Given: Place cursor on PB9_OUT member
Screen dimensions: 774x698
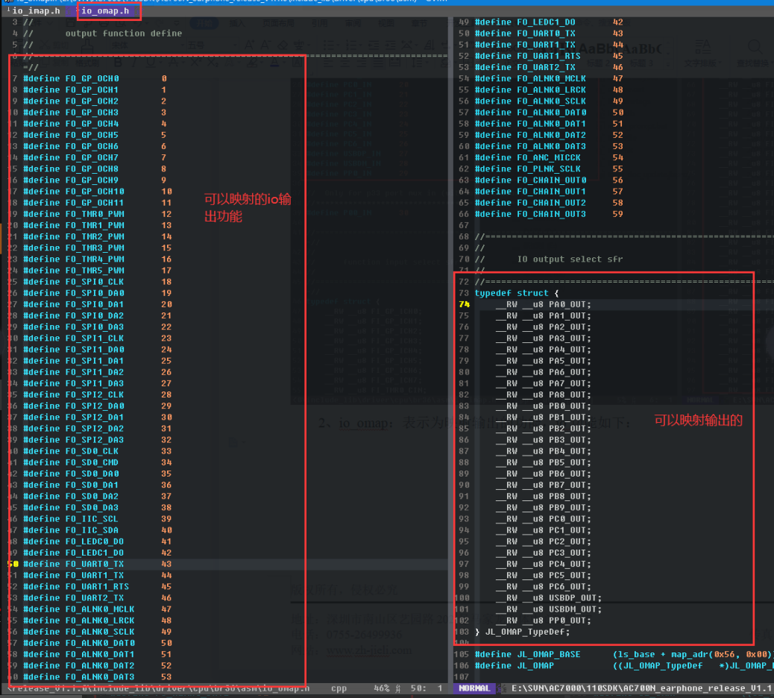Looking at the screenshot, I should click(x=543, y=507).
